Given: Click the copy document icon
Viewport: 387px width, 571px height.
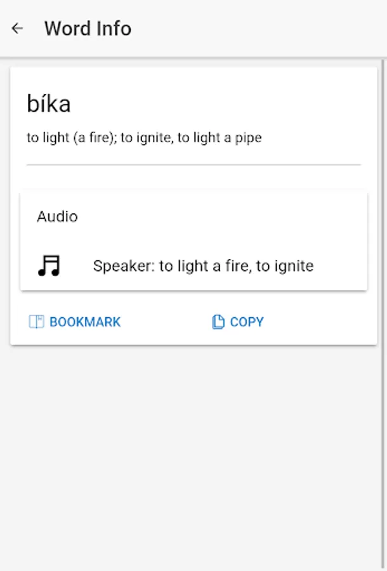Looking at the screenshot, I should pos(218,322).
